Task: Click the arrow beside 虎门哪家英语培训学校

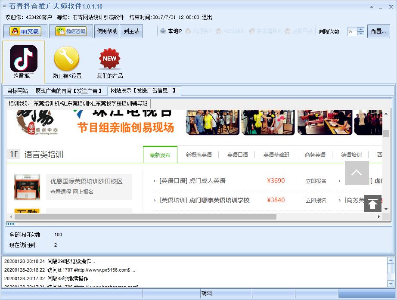Action: 154,201
